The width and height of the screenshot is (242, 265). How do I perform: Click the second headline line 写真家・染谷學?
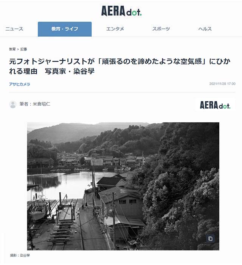point(70,71)
